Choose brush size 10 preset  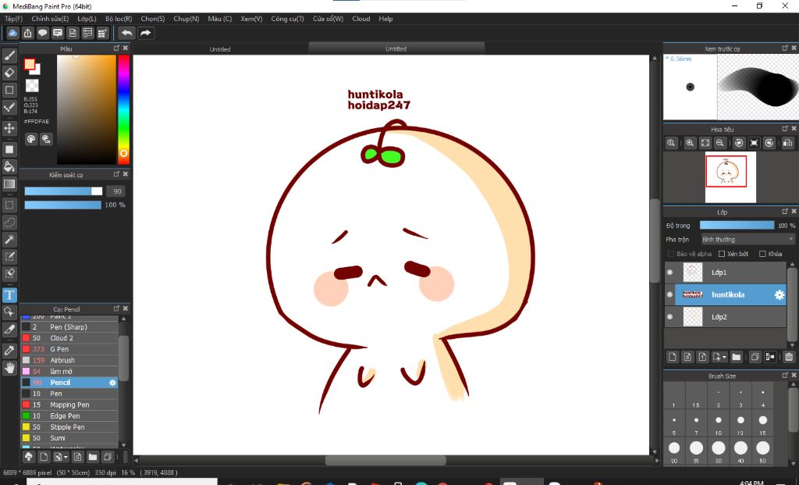(x=718, y=424)
